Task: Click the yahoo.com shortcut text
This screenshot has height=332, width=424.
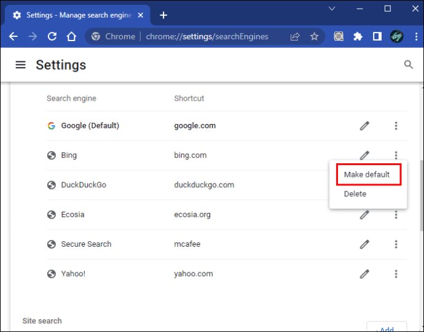Action: (194, 274)
